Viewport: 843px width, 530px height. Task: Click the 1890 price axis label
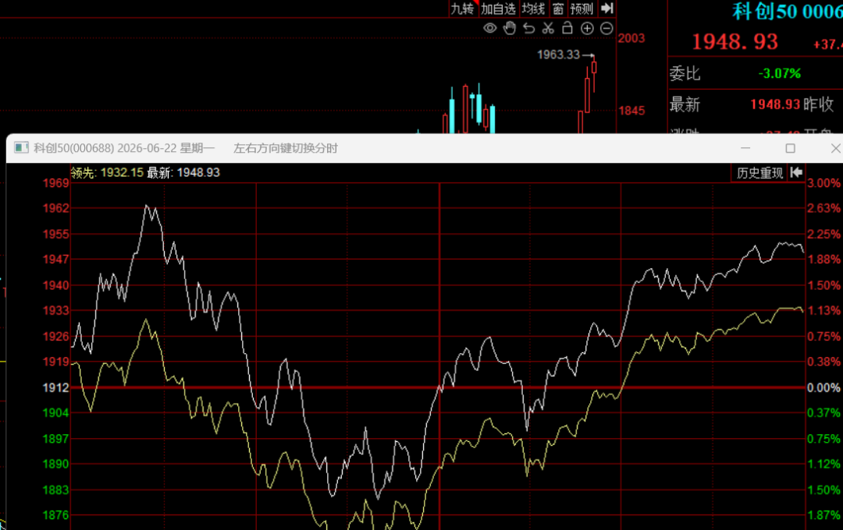tap(56, 464)
